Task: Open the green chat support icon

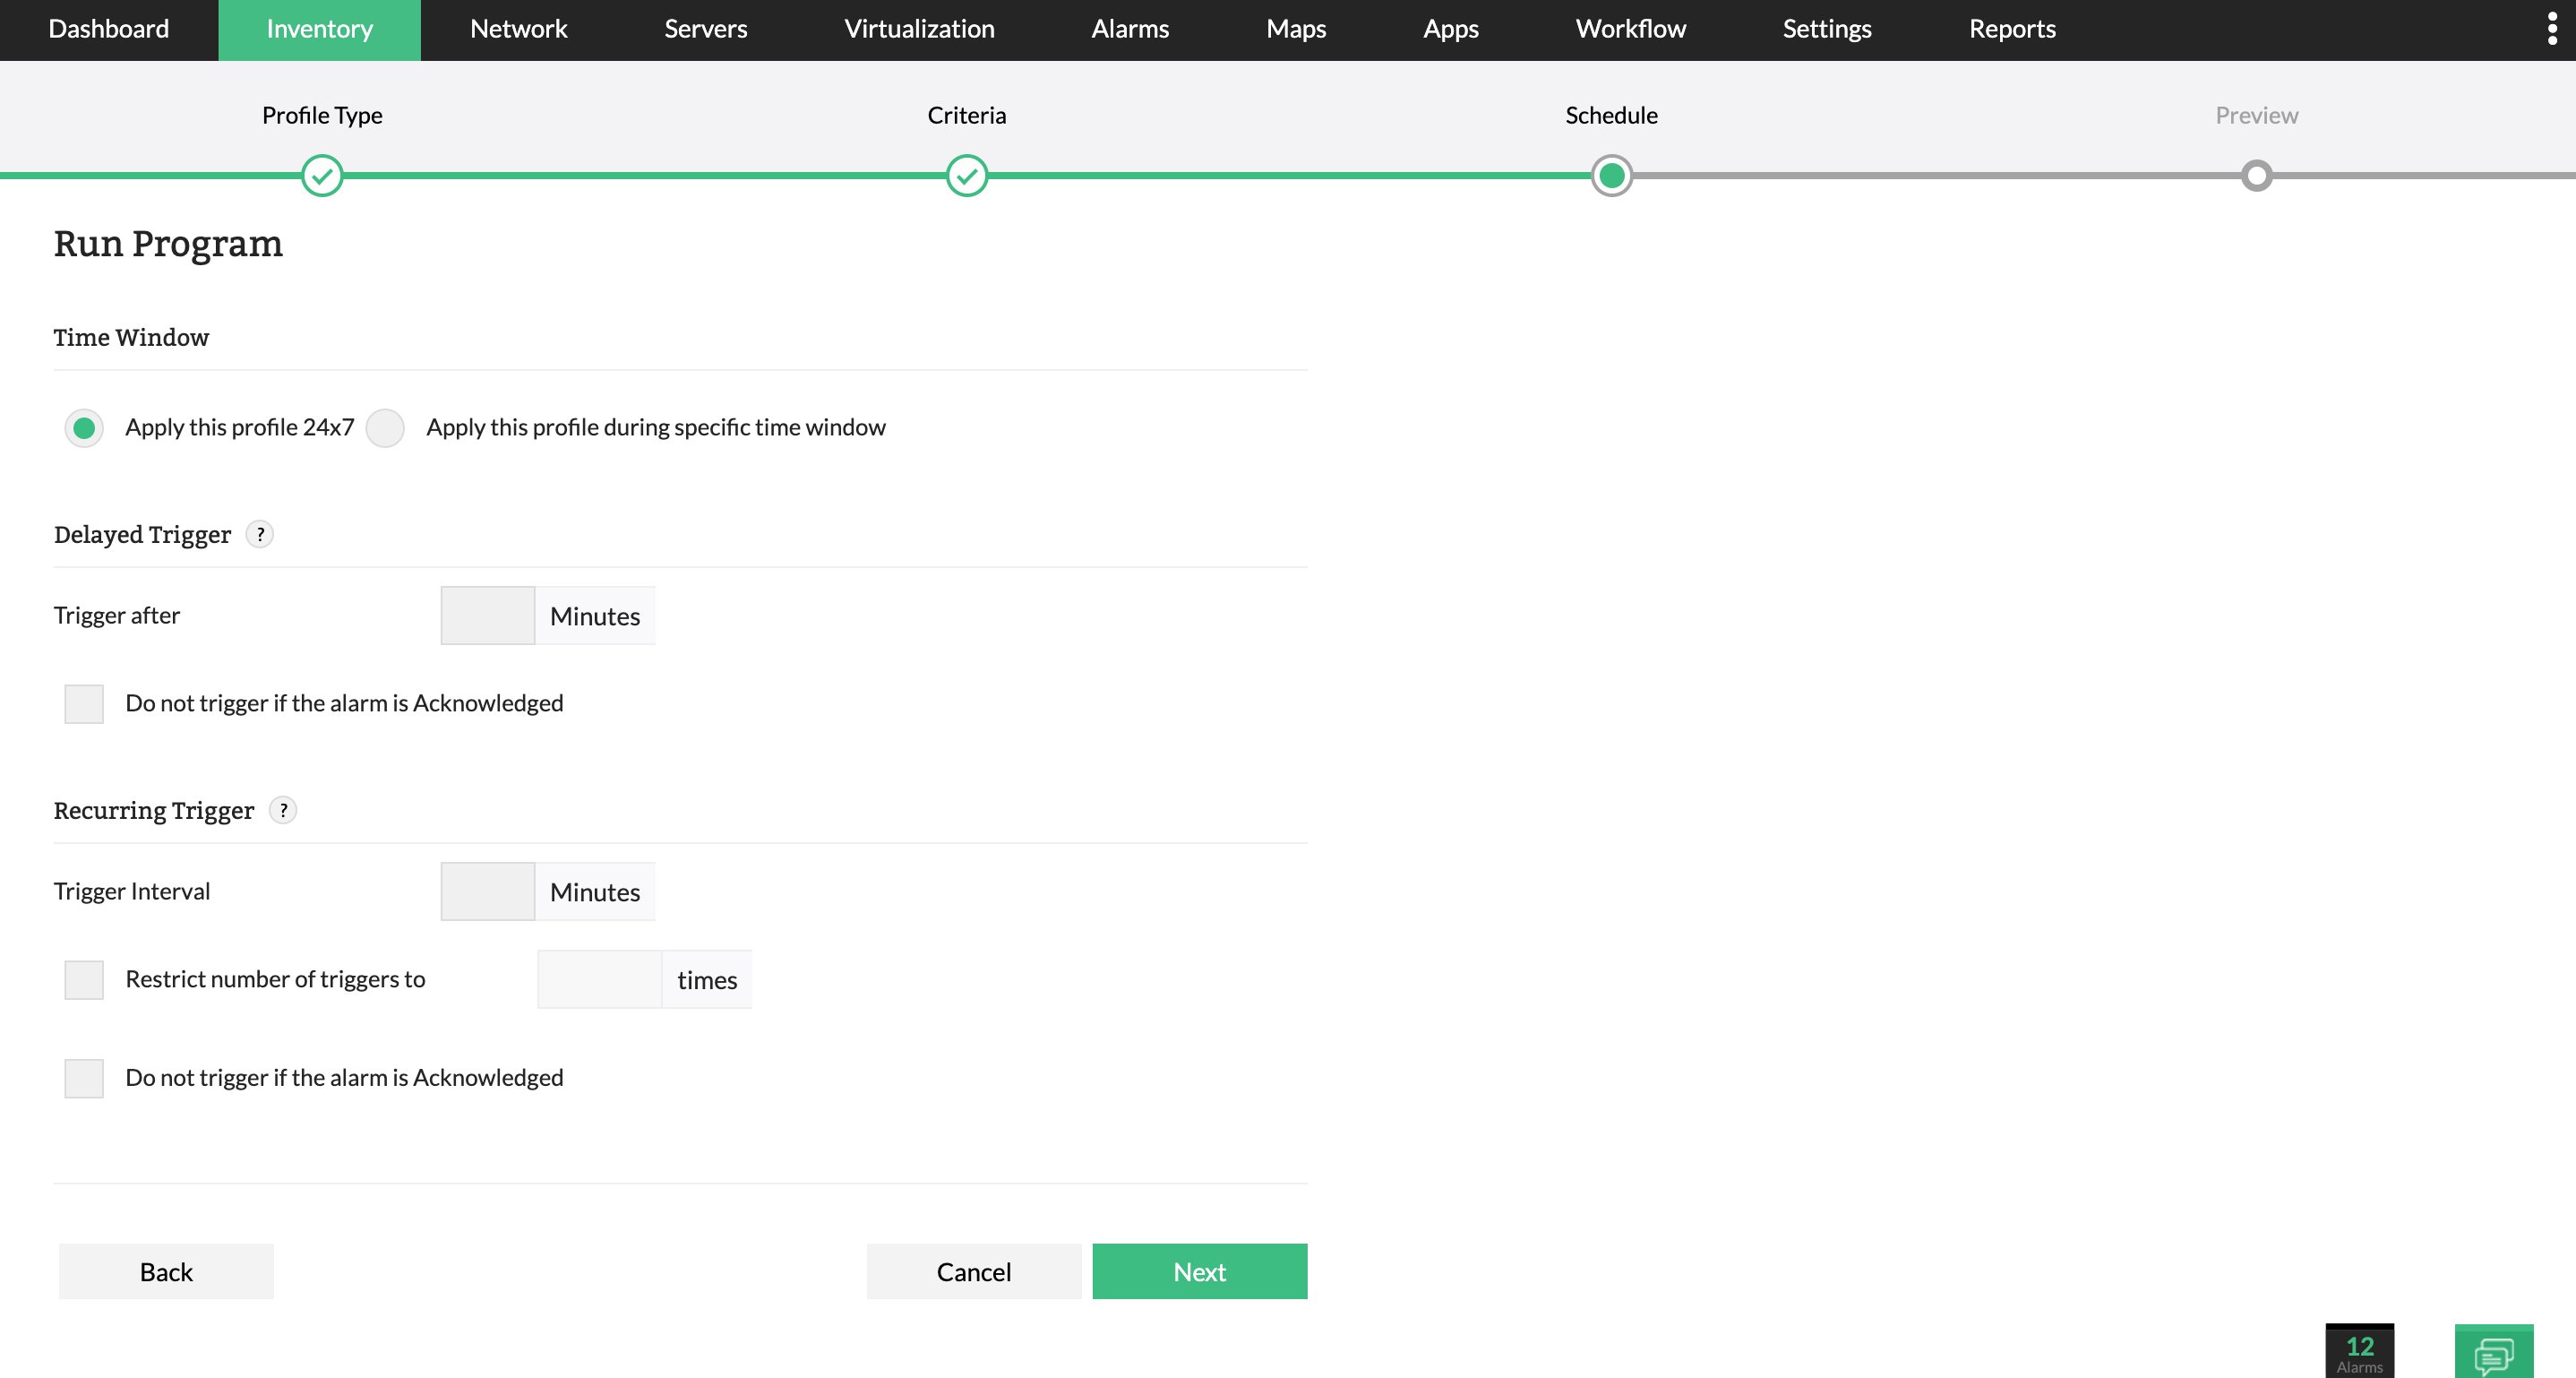Action: [x=2493, y=1353]
